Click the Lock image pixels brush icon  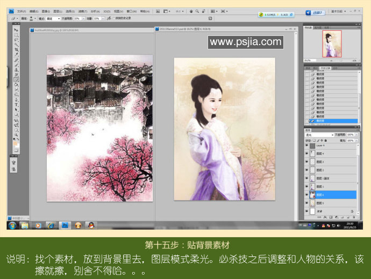[318, 141]
